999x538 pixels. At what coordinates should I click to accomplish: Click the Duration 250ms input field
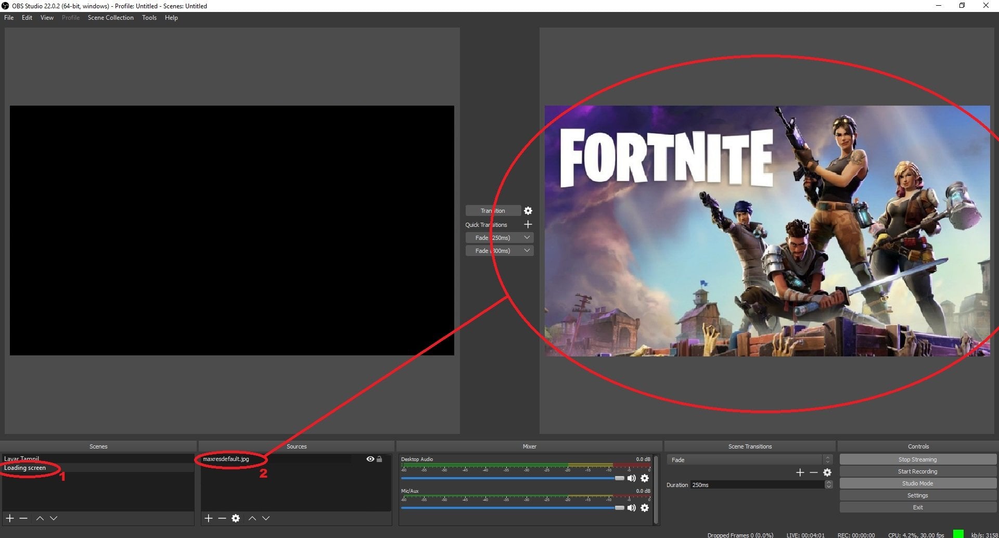(x=757, y=485)
